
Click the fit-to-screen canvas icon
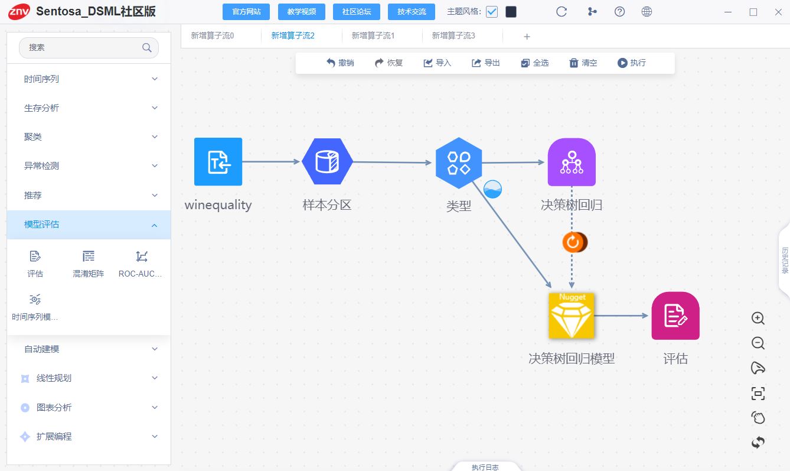pos(758,393)
